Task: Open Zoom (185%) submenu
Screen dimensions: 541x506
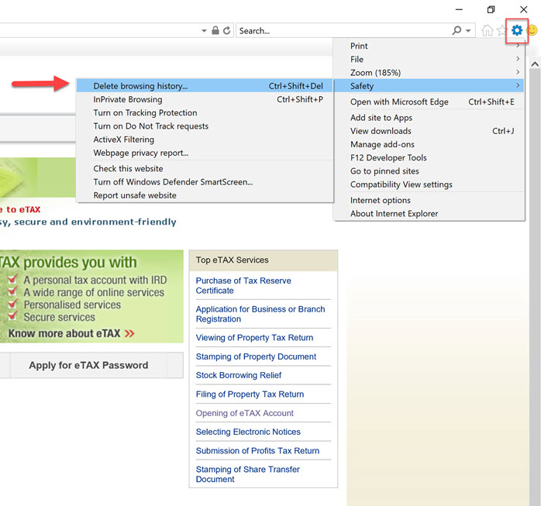Action: (429, 72)
